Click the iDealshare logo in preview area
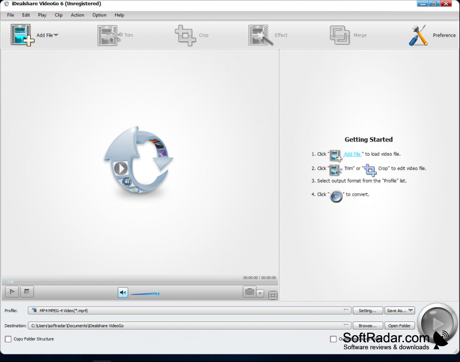460x362 pixels. tap(139, 160)
